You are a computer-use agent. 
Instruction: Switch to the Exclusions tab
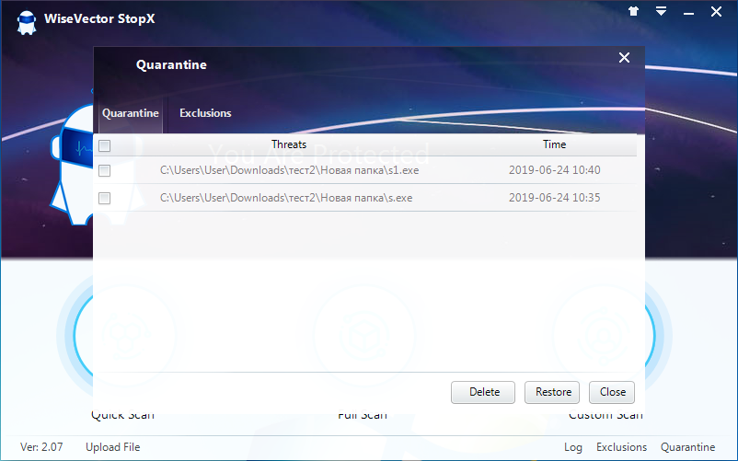point(205,113)
